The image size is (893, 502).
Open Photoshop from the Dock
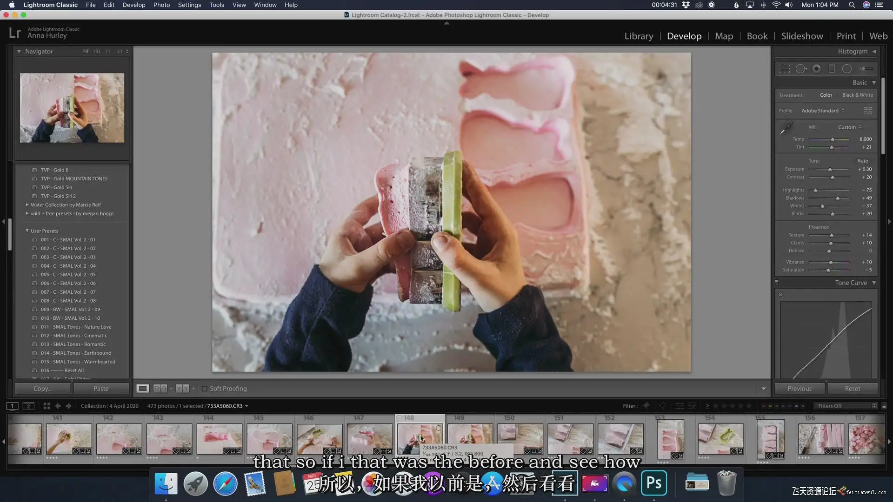pyautogui.click(x=654, y=483)
